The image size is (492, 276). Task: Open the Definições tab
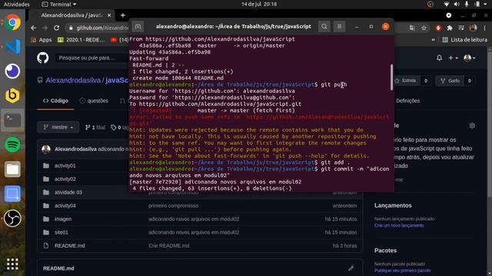click(408, 100)
